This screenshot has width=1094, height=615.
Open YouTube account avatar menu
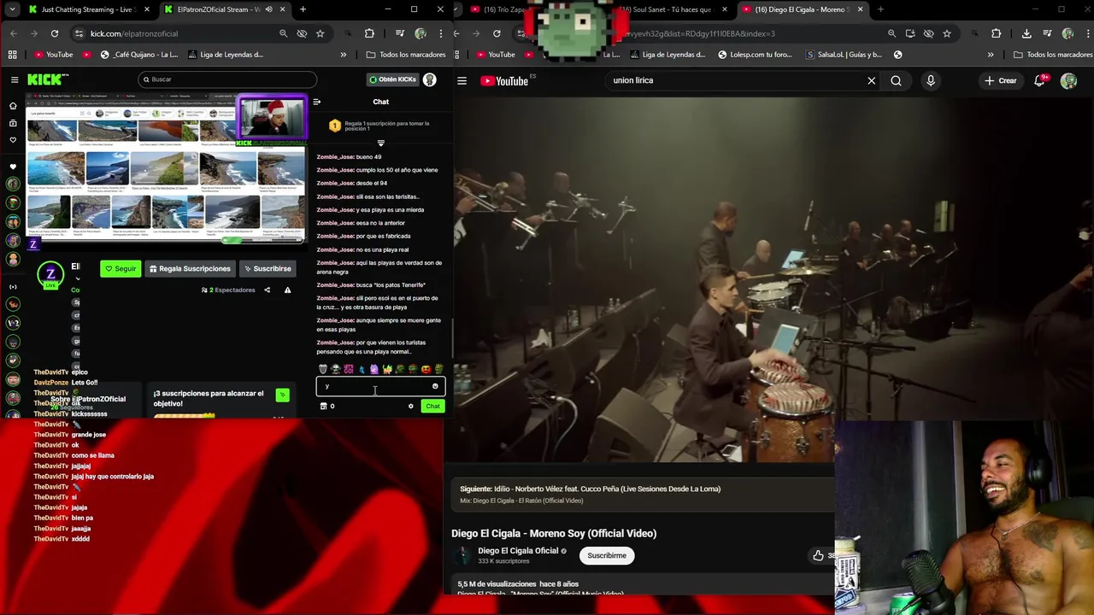[1068, 80]
